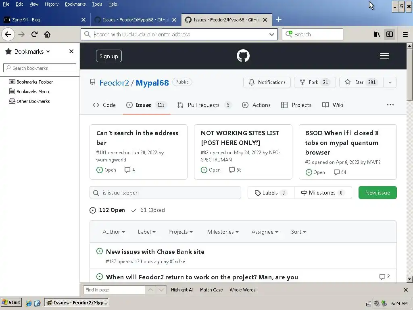This screenshot has width=413, height=310.
Task: Open the Code tab
Action: pyautogui.click(x=104, y=105)
